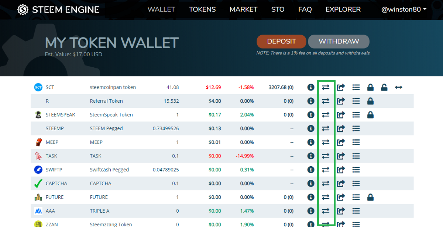The width and height of the screenshot is (443, 227).
Task: Click the -14.99% change in TASK row
Action: (x=245, y=156)
